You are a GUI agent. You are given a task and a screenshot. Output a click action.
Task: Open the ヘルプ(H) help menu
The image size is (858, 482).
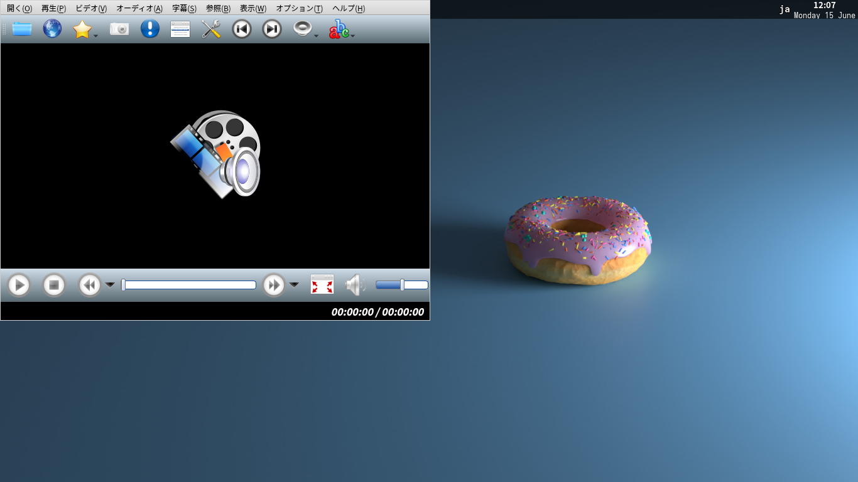pos(348,8)
